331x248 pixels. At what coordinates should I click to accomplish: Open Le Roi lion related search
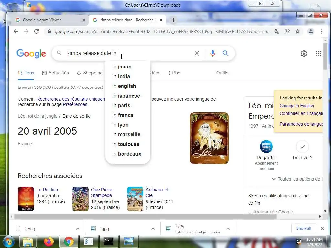47,190
